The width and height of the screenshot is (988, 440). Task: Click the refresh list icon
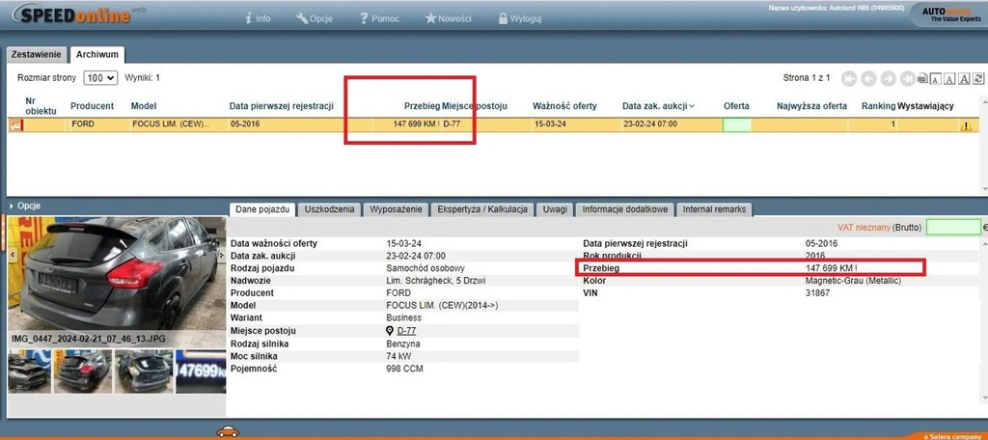(978, 79)
